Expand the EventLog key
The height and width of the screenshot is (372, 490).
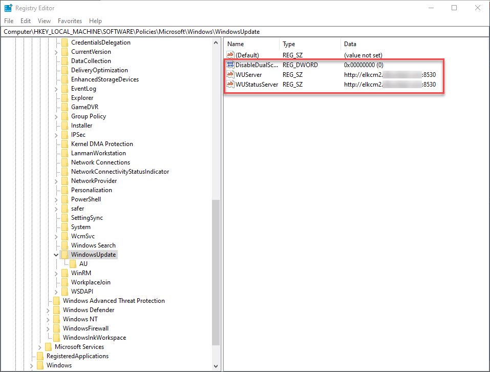pyautogui.click(x=56, y=89)
